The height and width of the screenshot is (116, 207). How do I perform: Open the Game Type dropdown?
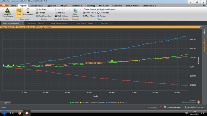89,13
